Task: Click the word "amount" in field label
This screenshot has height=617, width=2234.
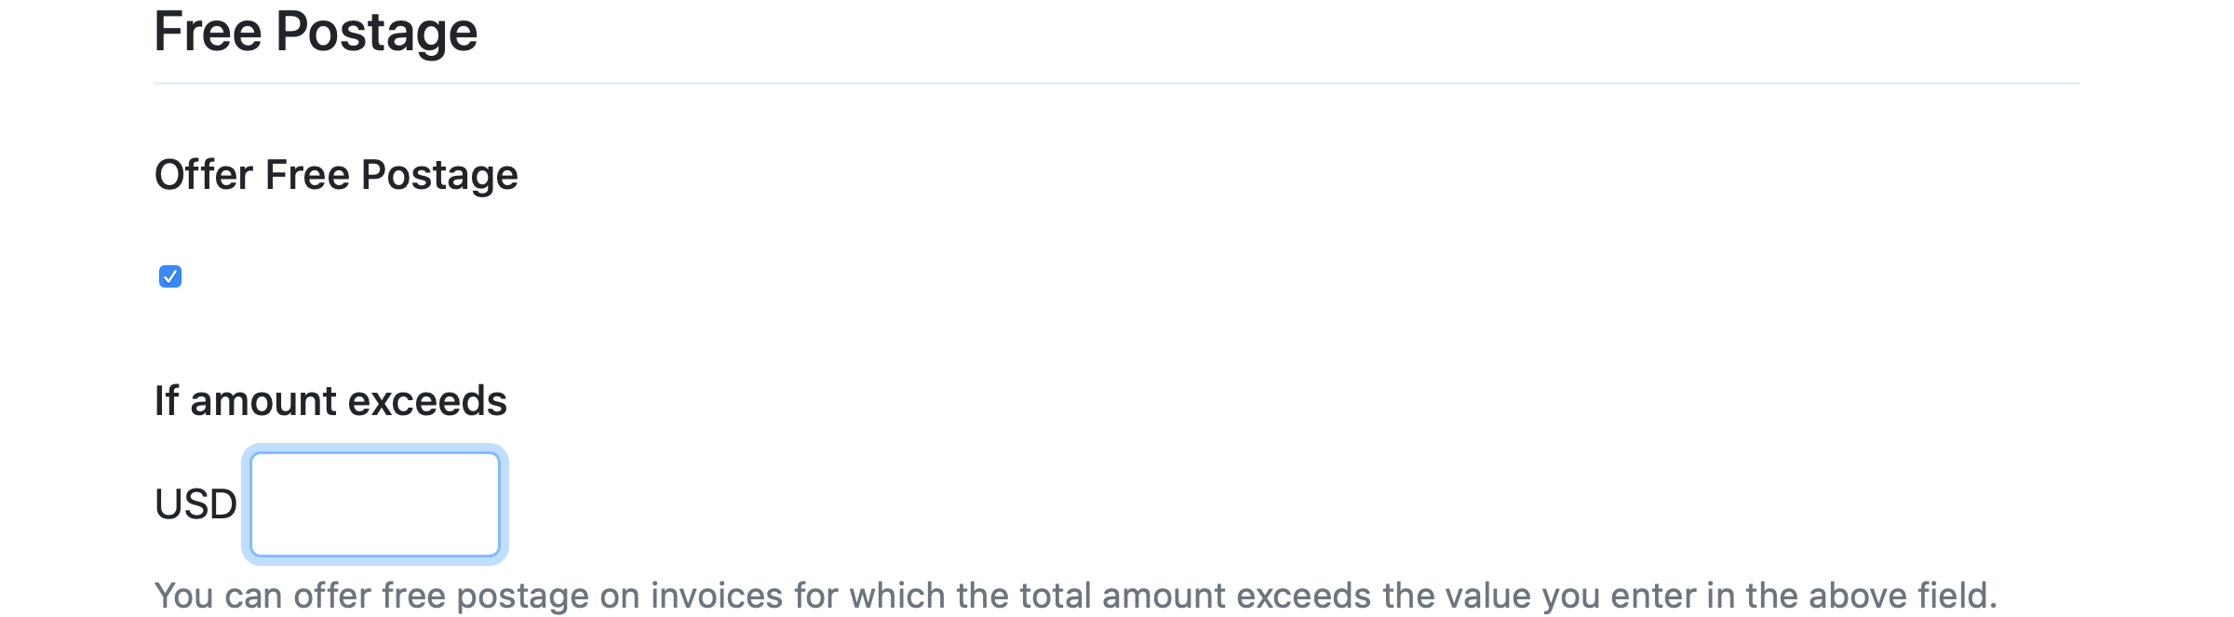Action: click(263, 401)
